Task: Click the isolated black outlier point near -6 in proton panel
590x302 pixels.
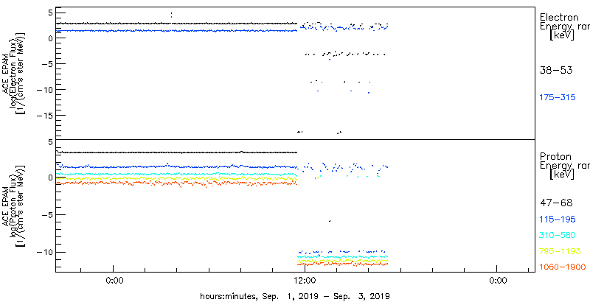Action: [330, 221]
